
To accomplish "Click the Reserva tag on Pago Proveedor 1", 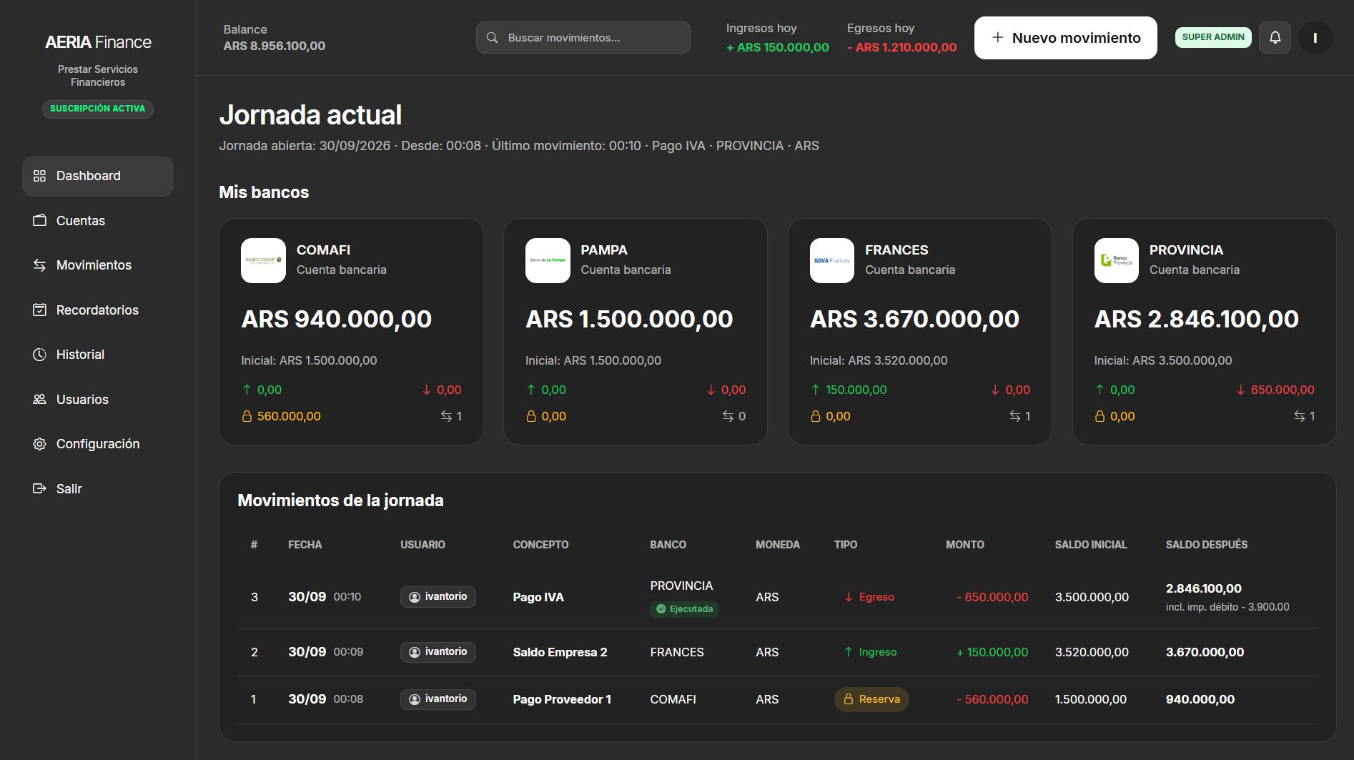I will click(871, 699).
